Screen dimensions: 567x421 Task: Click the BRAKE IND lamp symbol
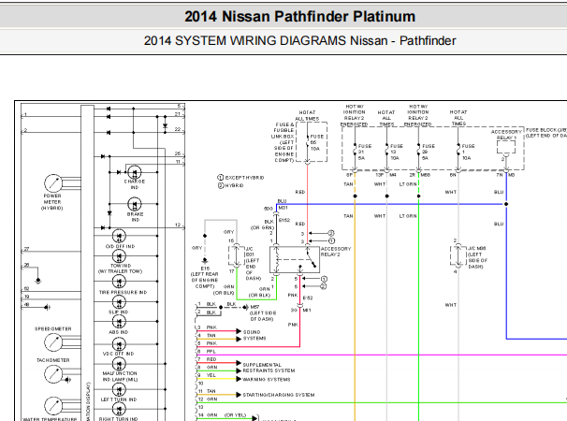click(135, 204)
